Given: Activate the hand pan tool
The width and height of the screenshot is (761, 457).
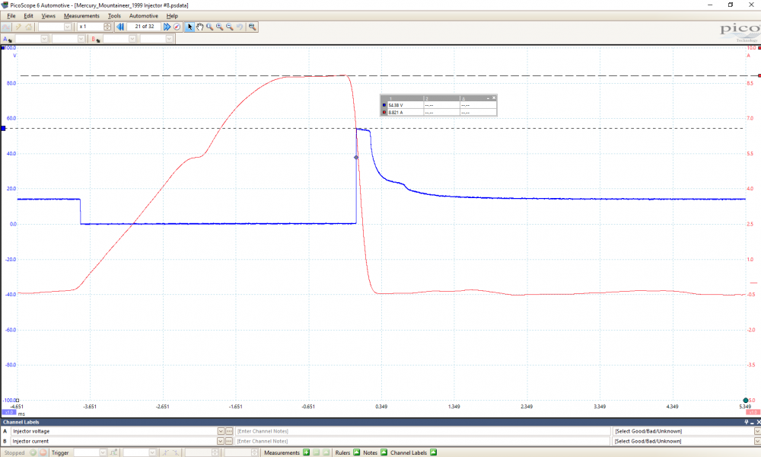Looking at the screenshot, I should tap(199, 27).
